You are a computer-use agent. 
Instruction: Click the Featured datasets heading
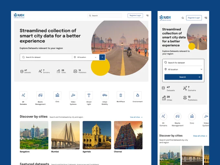pos(35,164)
